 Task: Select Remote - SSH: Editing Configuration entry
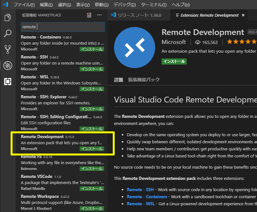pyautogui.click(x=62, y=123)
